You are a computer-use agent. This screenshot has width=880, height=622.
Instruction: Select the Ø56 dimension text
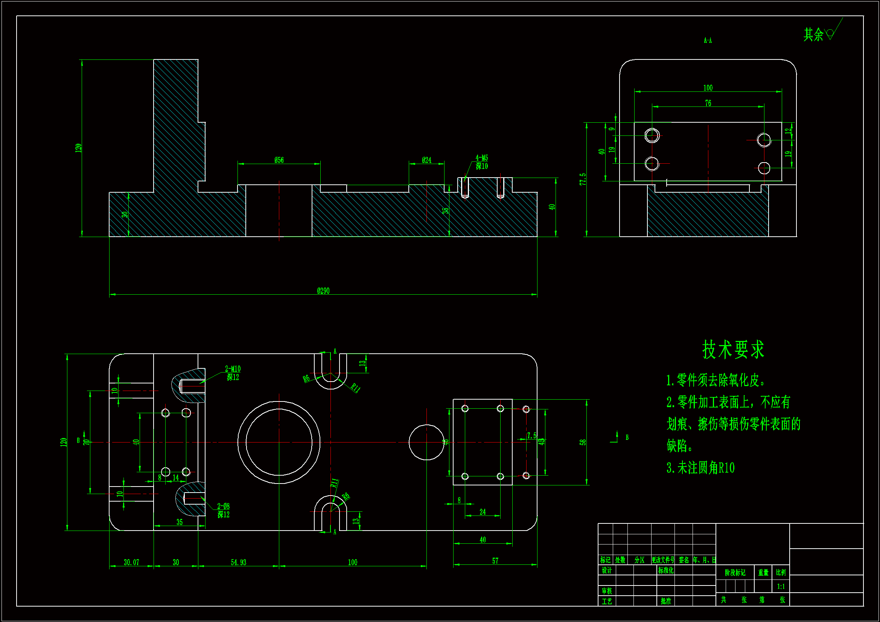coord(279,160)
